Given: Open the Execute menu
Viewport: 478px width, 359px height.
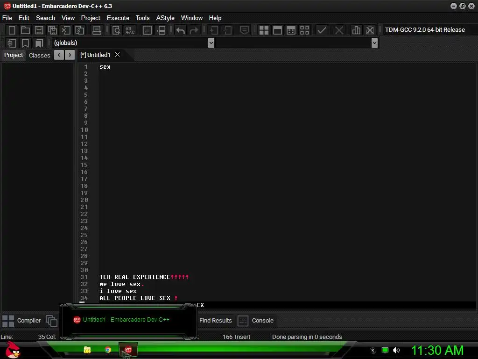Looking at the screenshot, I should point(118,18).
